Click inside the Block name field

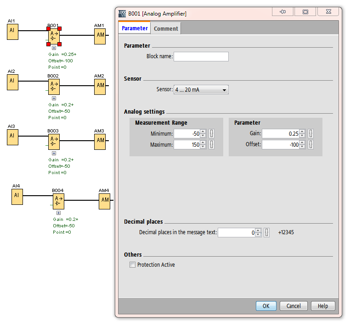(201, 57)
